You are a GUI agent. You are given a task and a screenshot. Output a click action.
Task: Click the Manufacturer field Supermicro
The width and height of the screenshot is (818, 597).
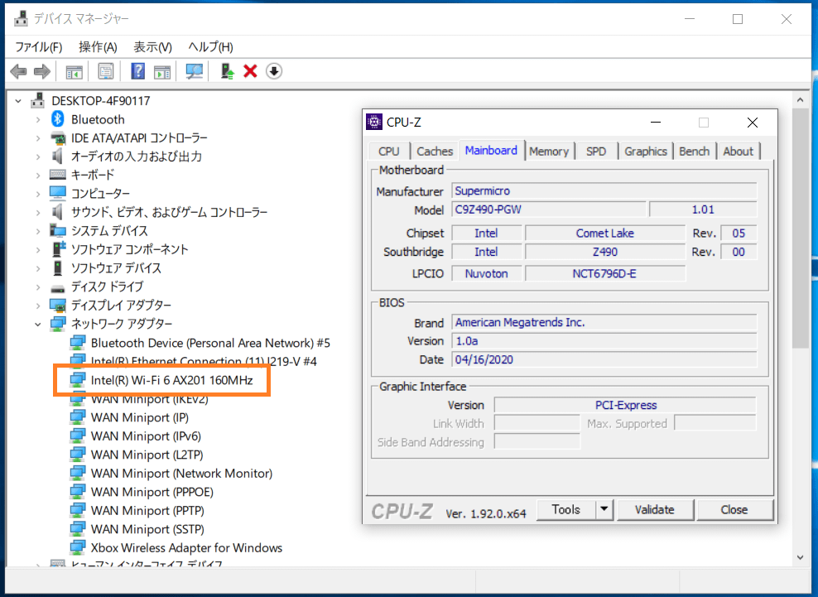tap(604, 190)
